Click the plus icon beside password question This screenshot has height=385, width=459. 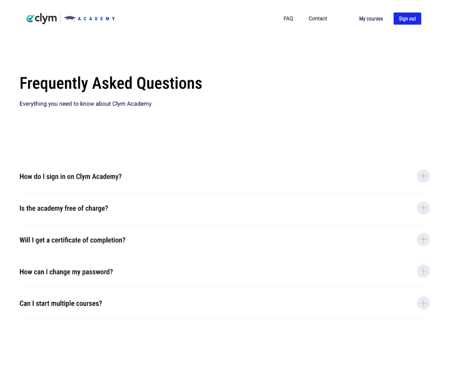423,271
